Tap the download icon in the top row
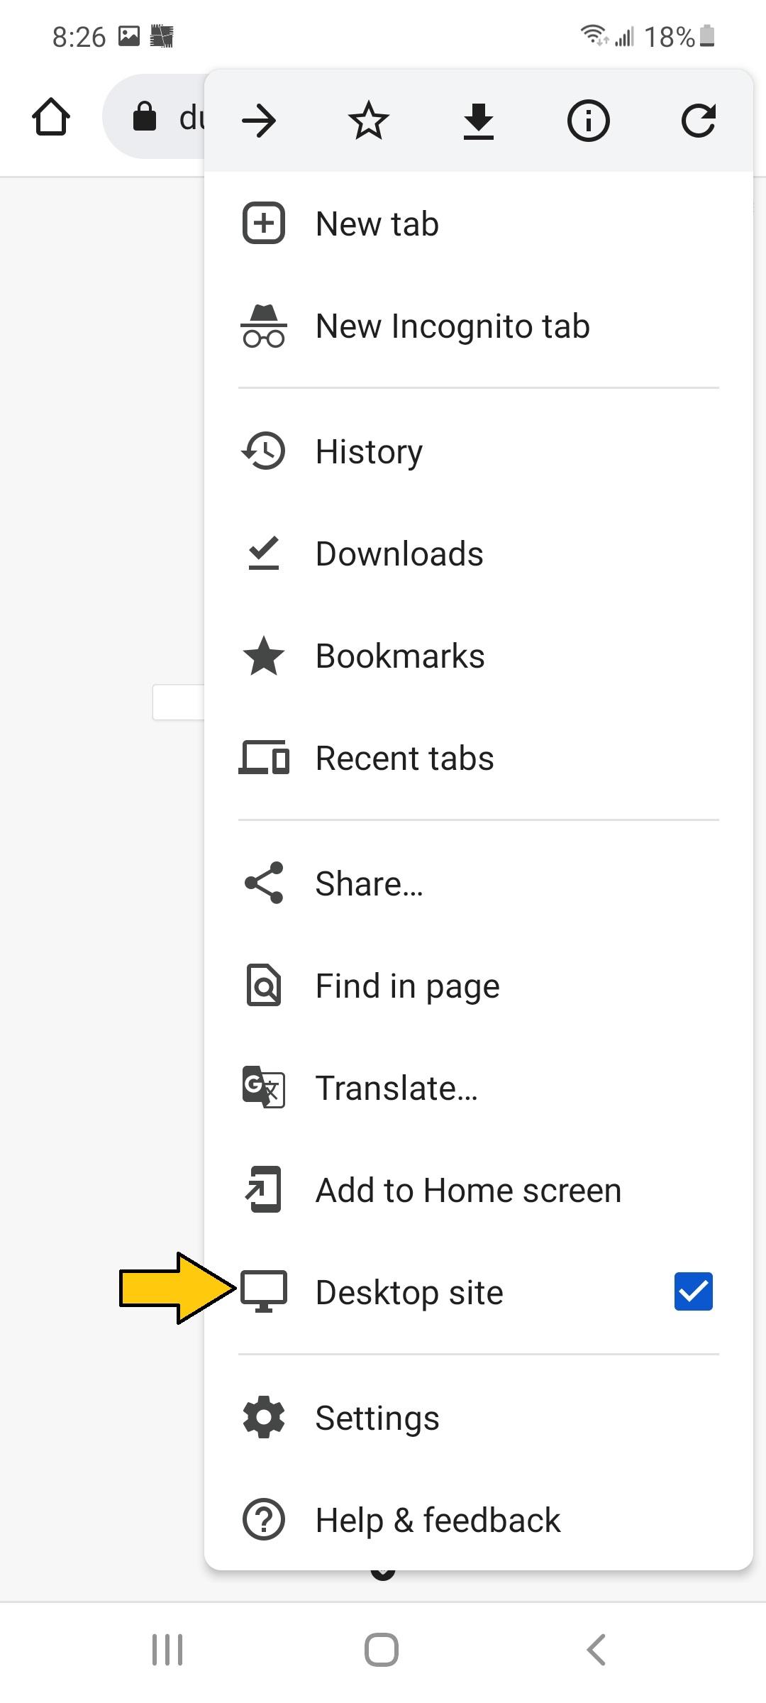 (x=478, y=120)
